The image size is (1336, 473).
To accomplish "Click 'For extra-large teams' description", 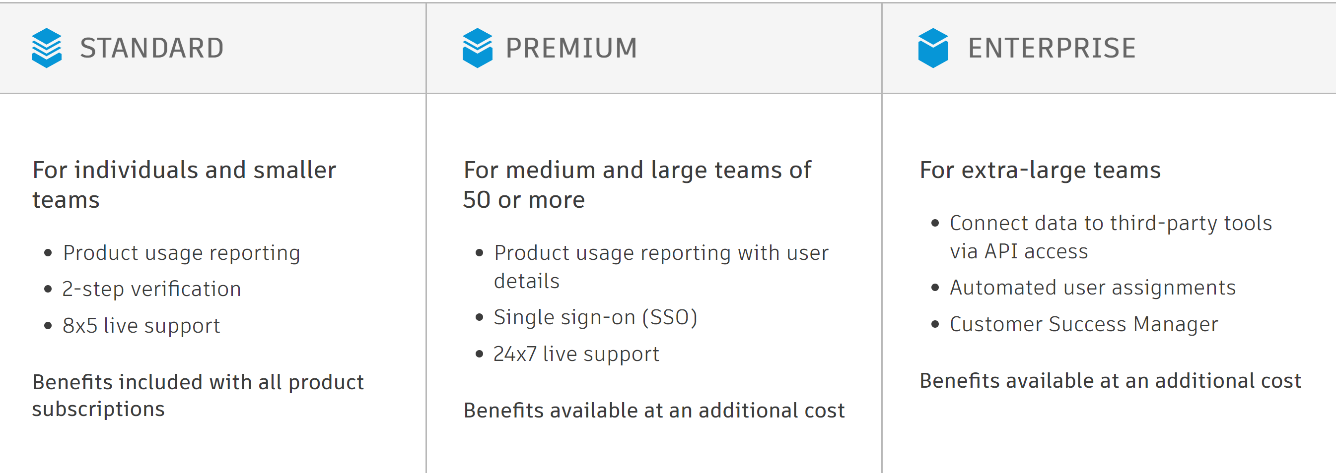I will pyautogui.click(x=1040, y=170).
